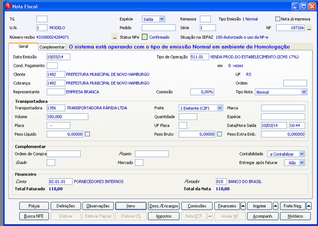
Task: Enable the Nota já impressa checkbox
Action: tap(277, 19)
